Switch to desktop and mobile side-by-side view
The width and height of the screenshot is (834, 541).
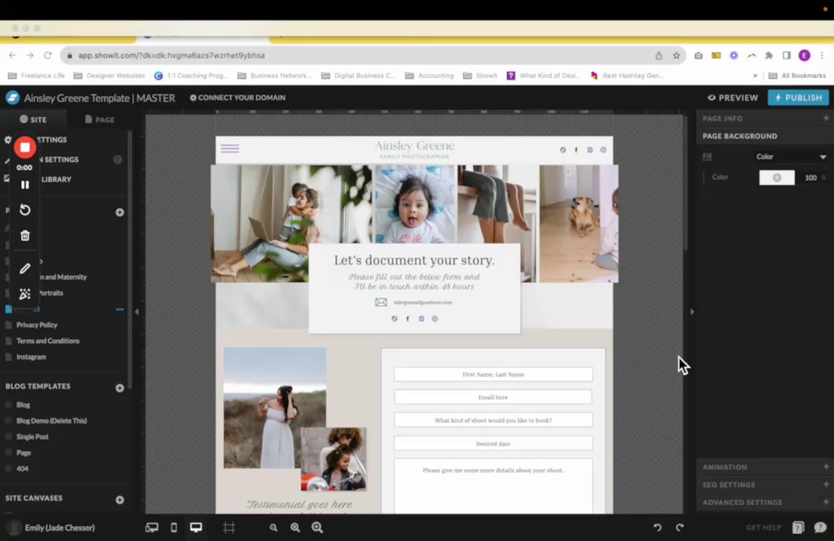[152, 527]
